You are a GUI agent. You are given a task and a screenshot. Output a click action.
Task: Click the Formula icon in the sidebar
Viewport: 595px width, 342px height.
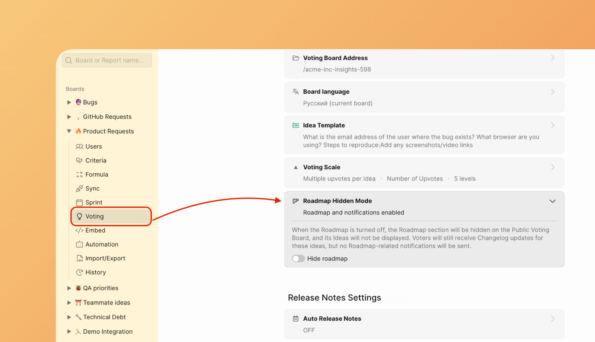[80, 174]
